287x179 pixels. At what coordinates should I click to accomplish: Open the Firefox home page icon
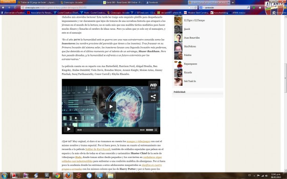260,7
